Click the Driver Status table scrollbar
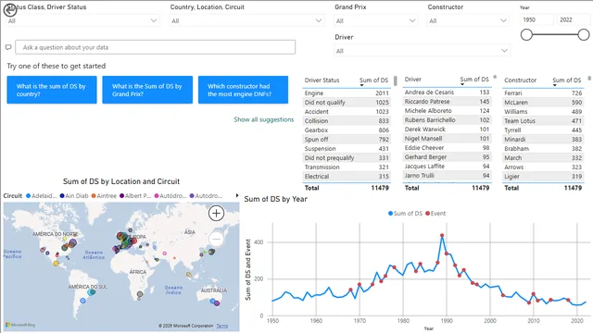Screen dimensions: 593x333 click(x=396, y=80)
